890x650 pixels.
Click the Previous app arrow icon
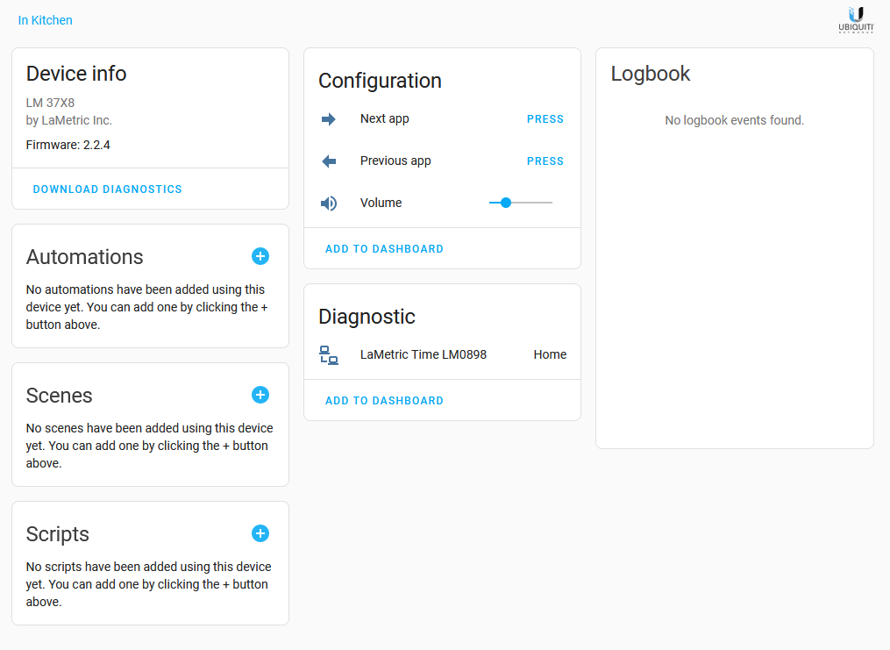[x=329, y=161]
